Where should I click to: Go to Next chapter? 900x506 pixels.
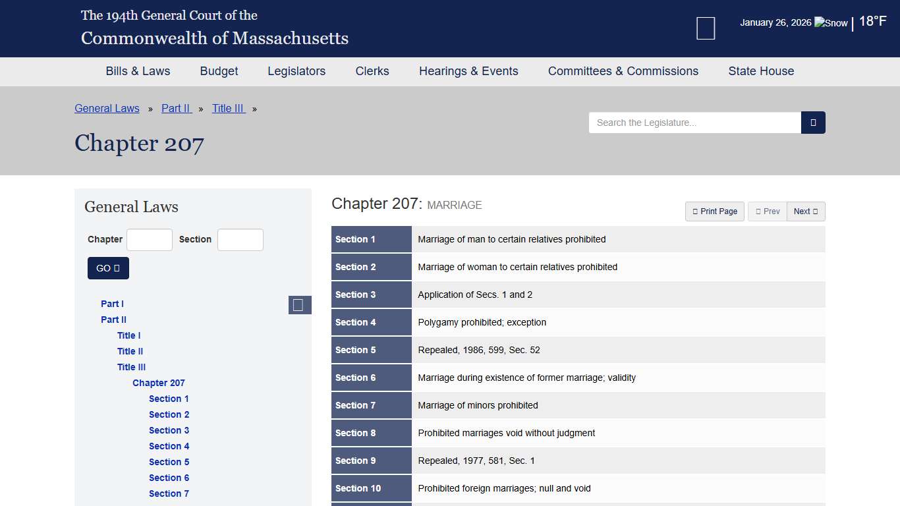(x=805, y=211)
